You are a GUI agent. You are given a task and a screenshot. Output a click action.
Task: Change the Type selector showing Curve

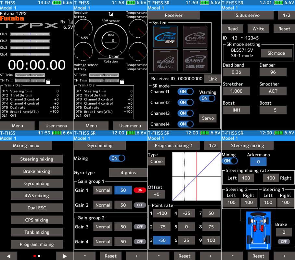click(x=157, y=162)
